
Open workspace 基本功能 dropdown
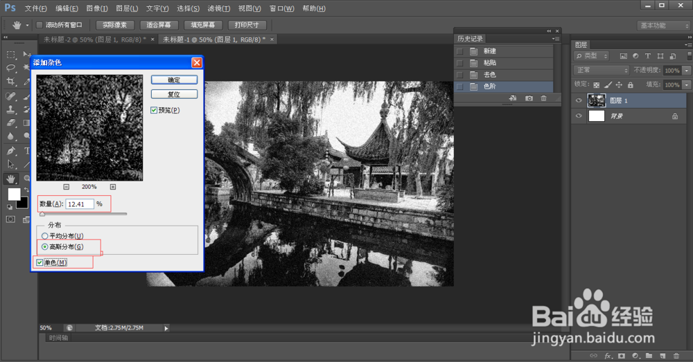coord(663,26)
